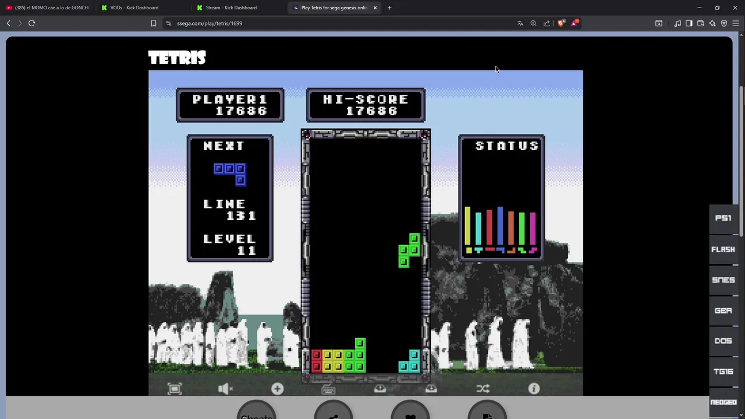Viewport: 745px width, 419px height.
Task: Open the tab search icon
Action: (x=659, y=23)
